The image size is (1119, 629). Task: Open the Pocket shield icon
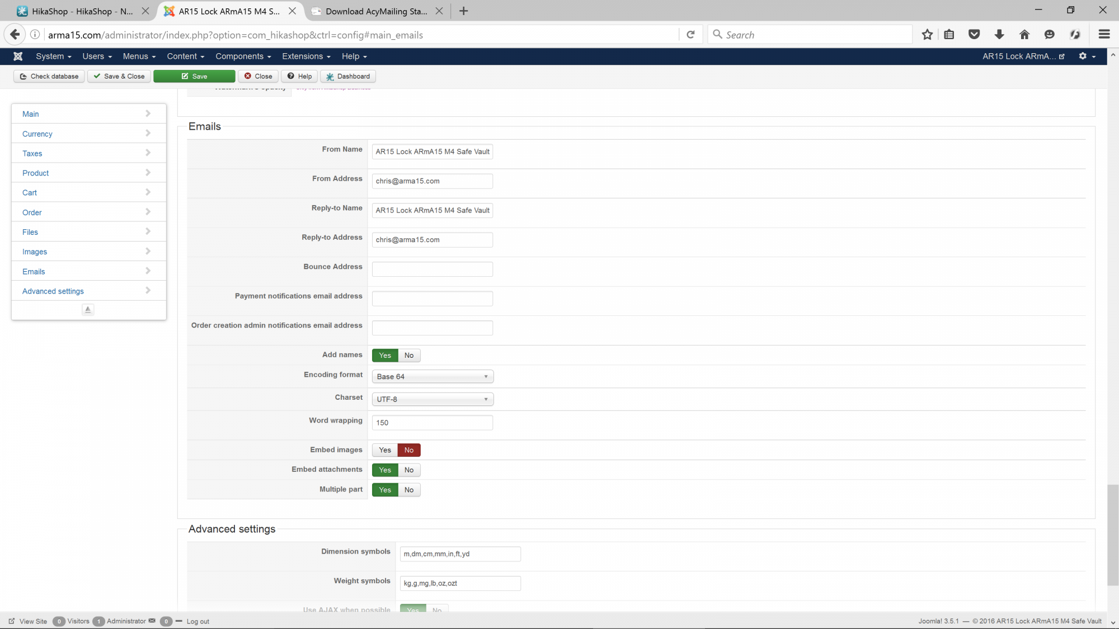click(974, 35)
